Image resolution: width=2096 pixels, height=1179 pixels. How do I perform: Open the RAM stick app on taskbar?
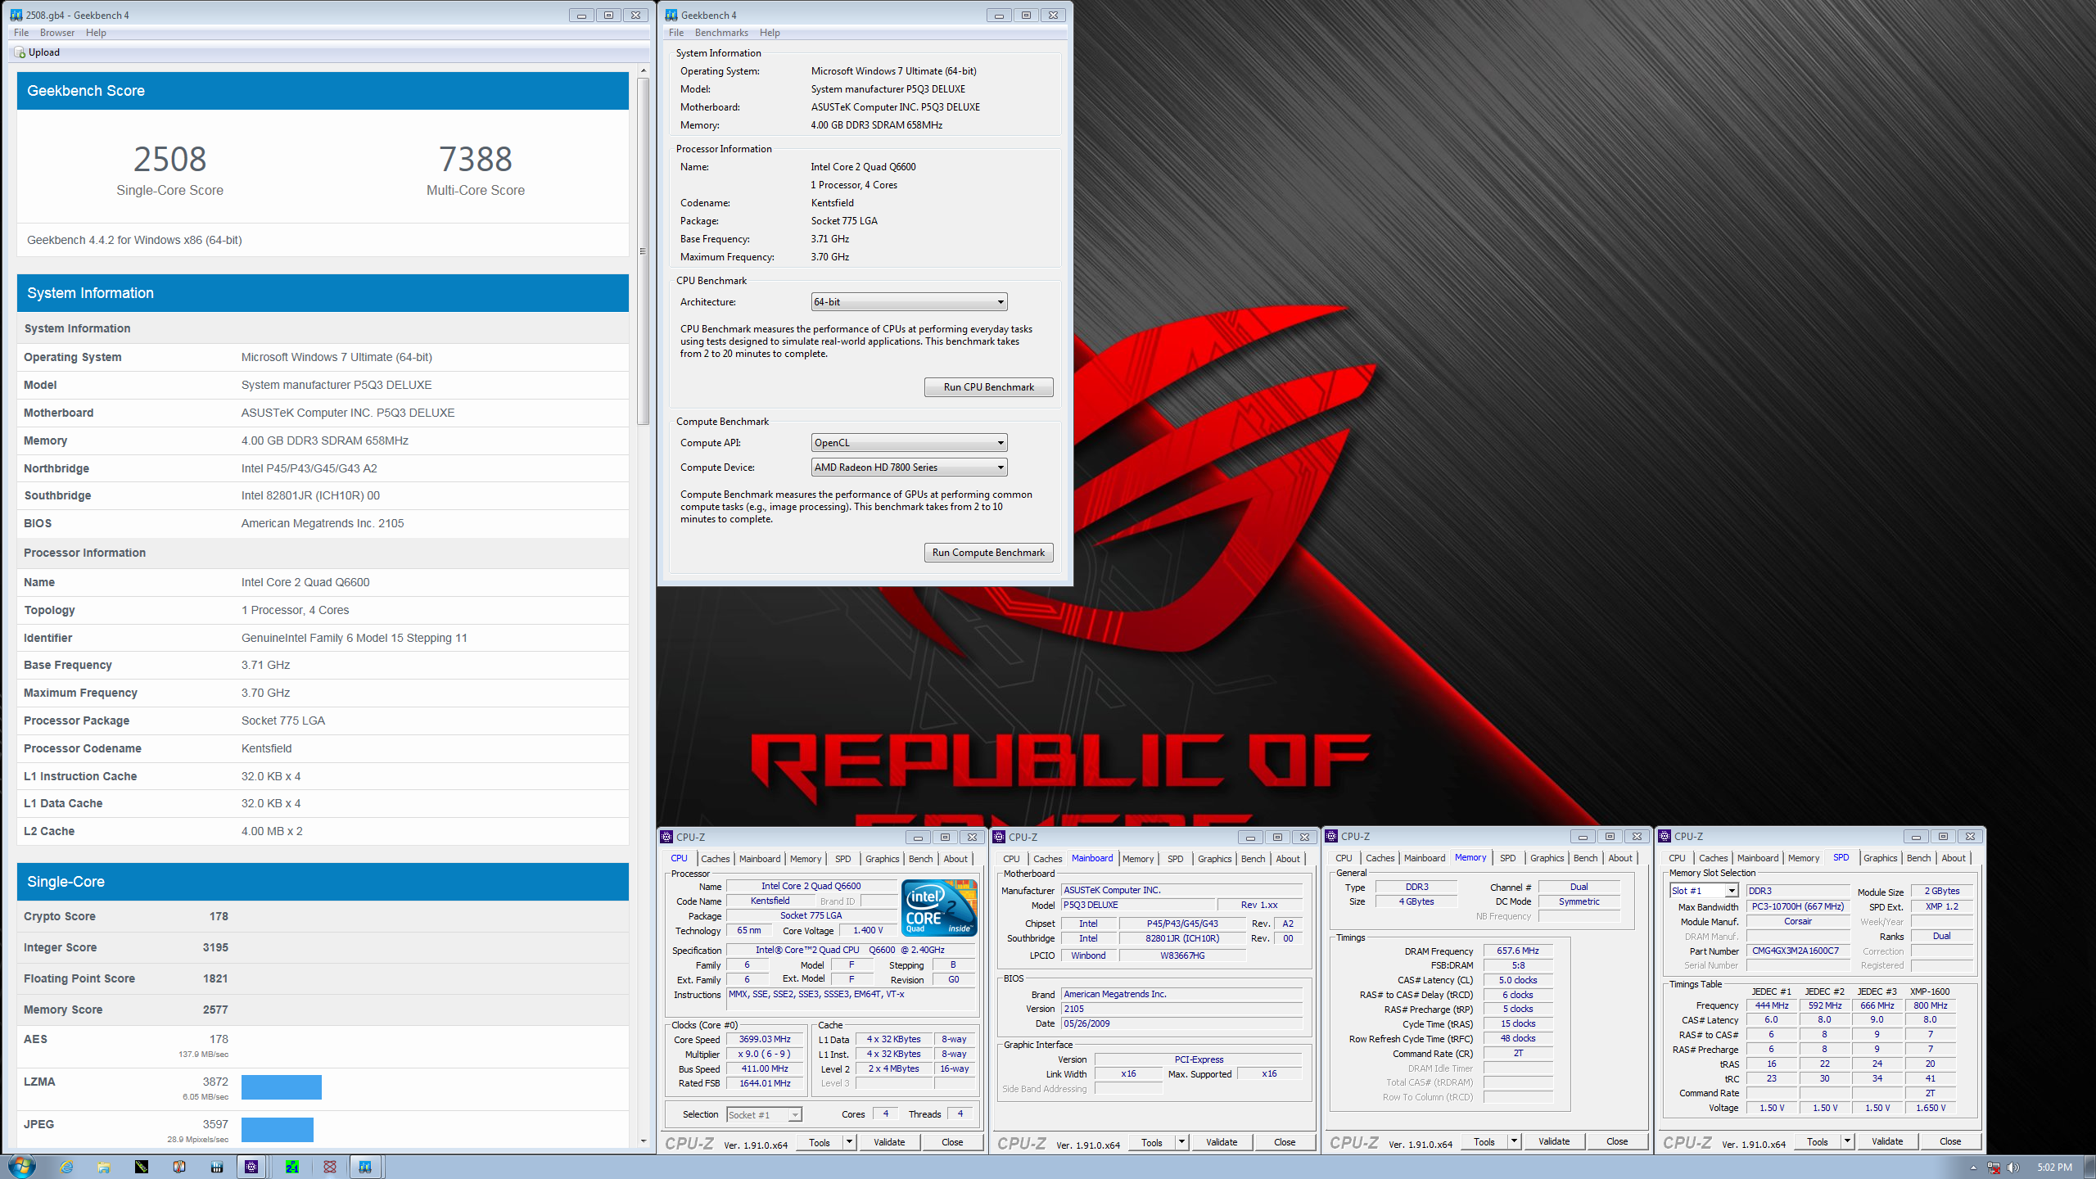point(142,1167)
